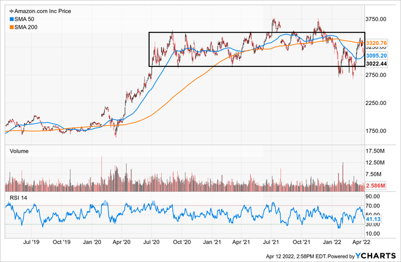This screenshot has width=401, height=262.
Task: Click the 1750.00 price axis label
Action: click(376, 131)
